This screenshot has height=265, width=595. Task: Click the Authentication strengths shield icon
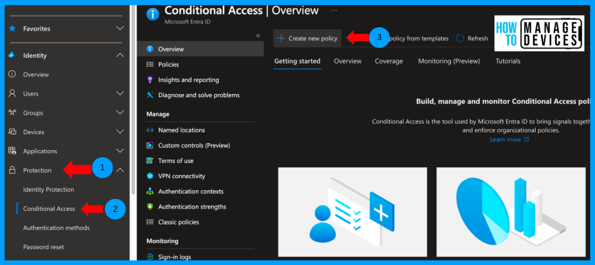pyautogui.click(x=150, y=207)
